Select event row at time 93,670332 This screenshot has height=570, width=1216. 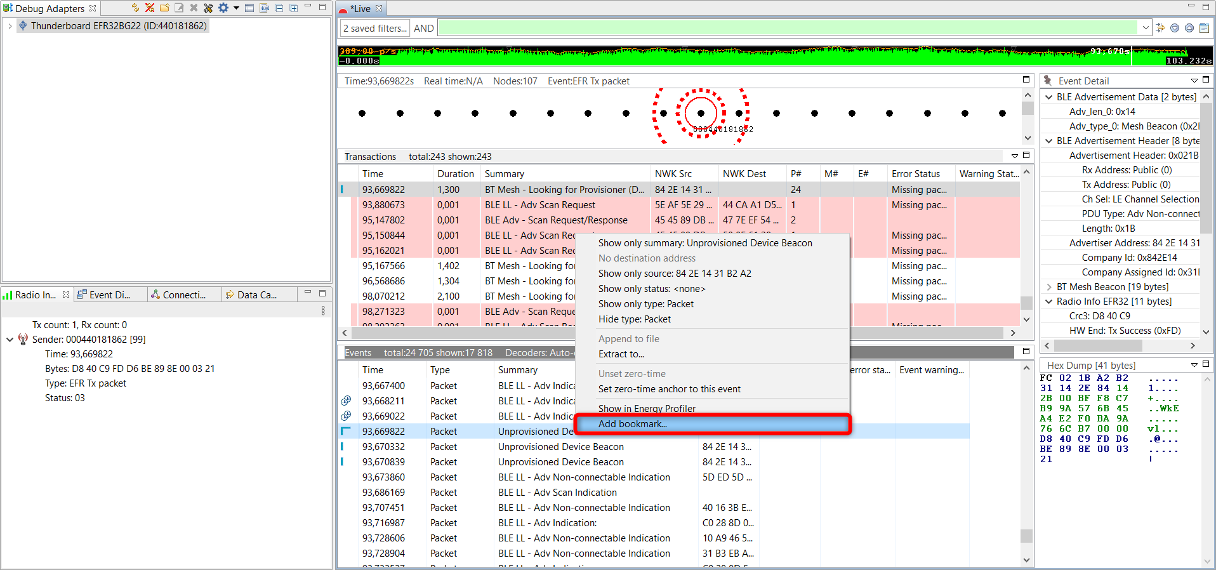pos(654,446)
